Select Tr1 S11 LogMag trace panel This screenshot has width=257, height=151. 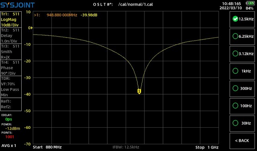(x=11, y=19)
